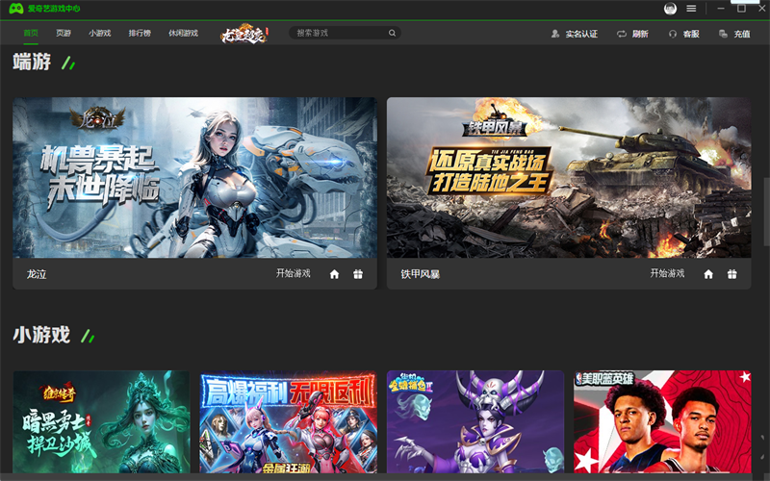Open the 小游戏 tab
The image size is (770, 481).
point(100,34)
